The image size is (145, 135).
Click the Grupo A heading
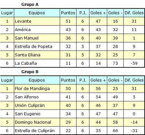pos(30,5)
